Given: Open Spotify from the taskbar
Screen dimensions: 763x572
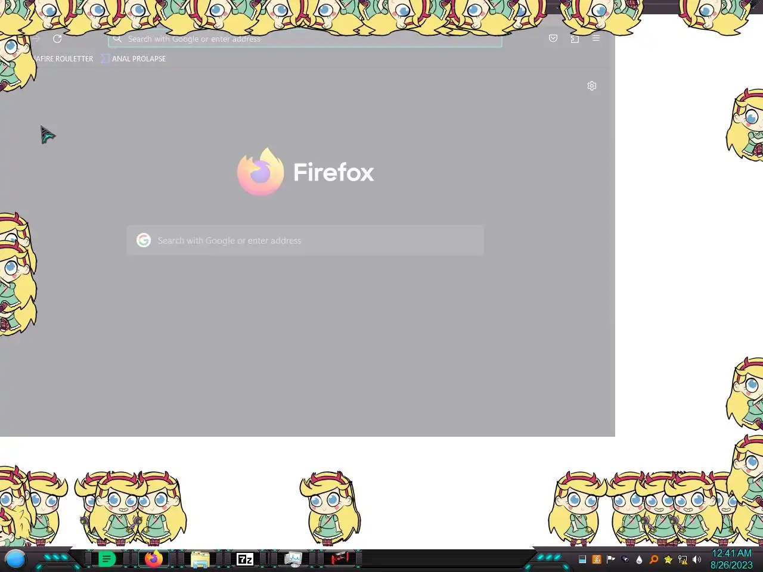Looking at the screenshot, I should tap(107, 559).
